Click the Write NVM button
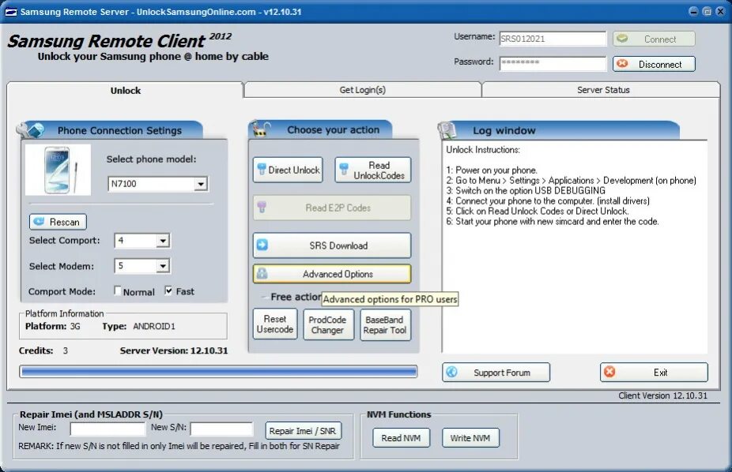Viewport: 732px width, 472px height. coord(470,438)
